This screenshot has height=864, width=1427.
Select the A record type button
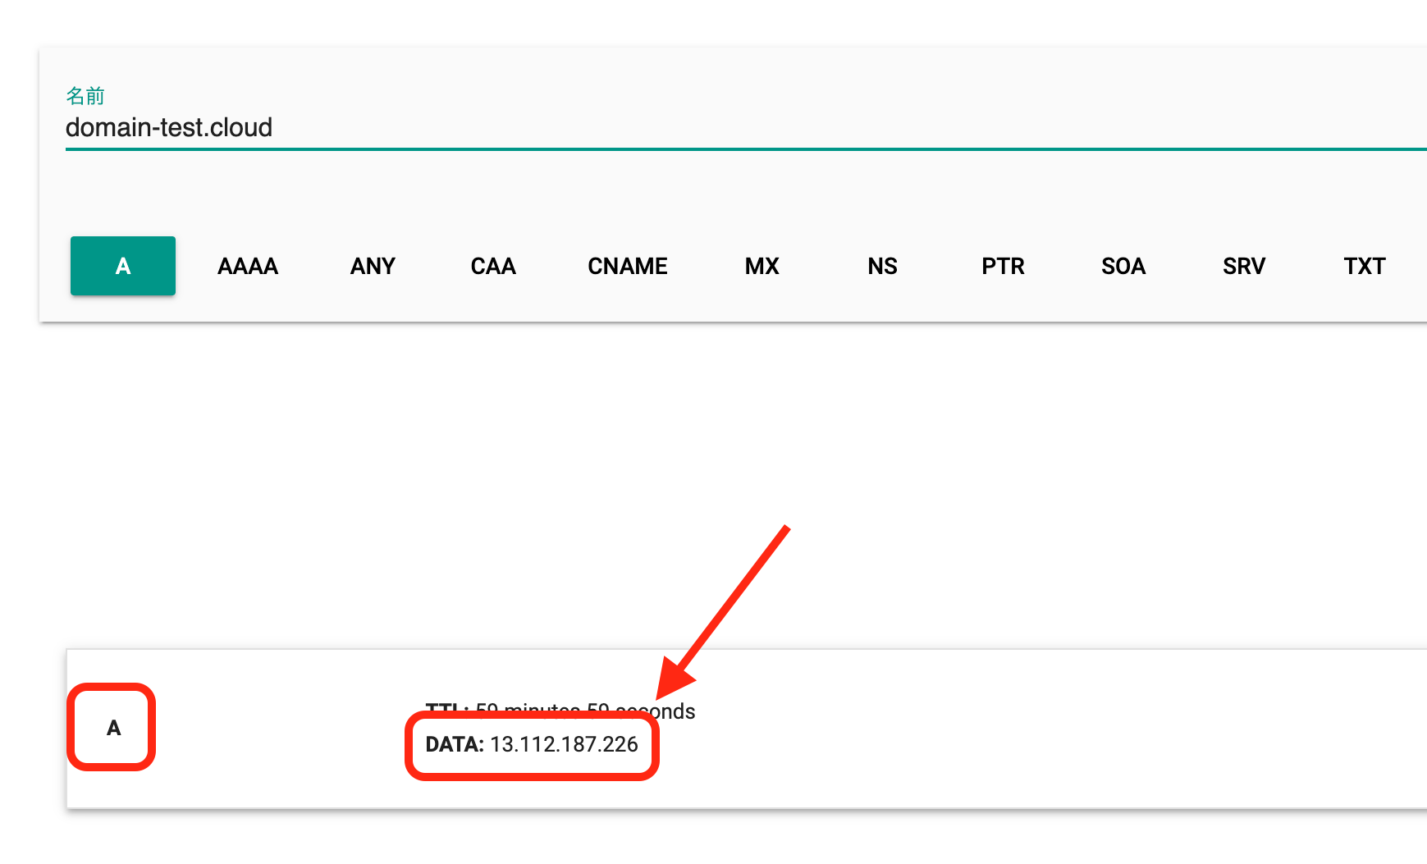point(123,266)
